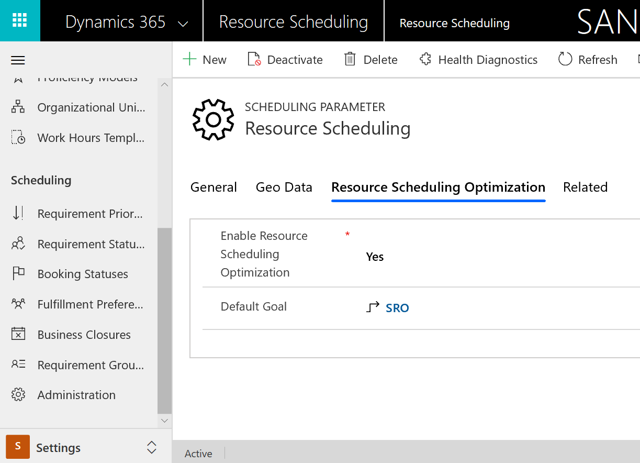Click the Refresh circular arrow icon

pos(565,59)
